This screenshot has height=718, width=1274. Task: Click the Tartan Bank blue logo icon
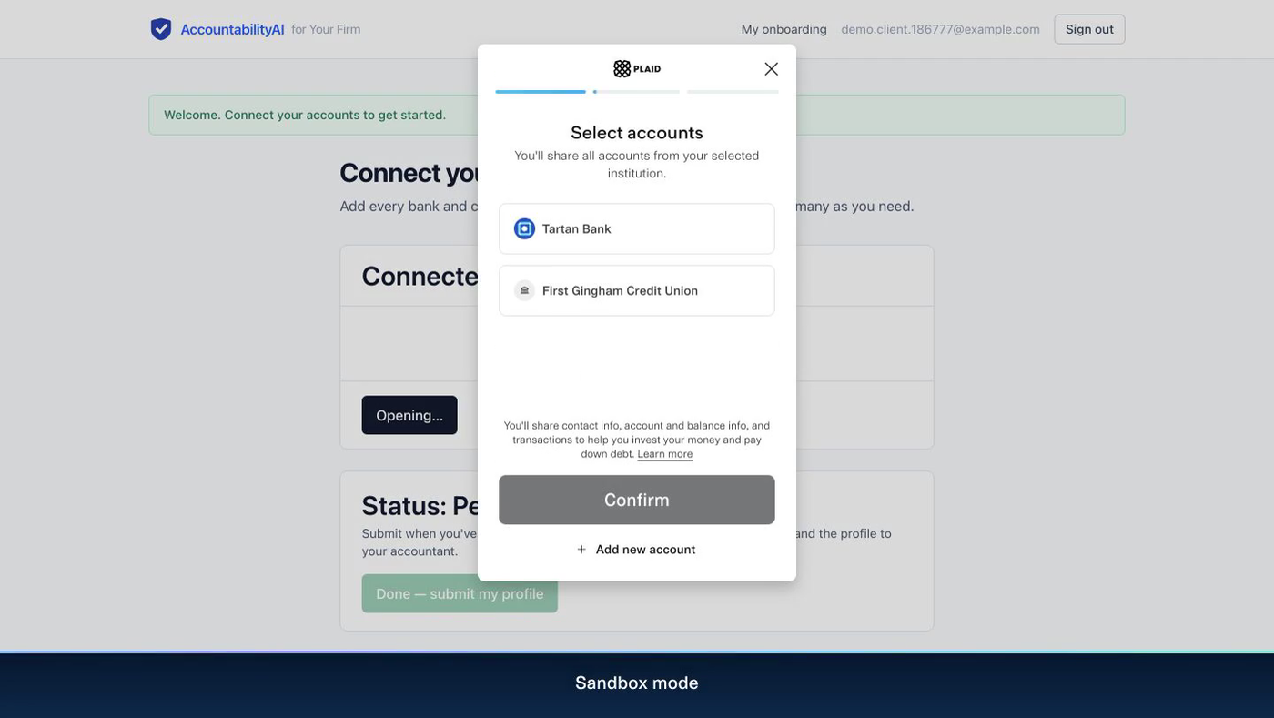524,228
